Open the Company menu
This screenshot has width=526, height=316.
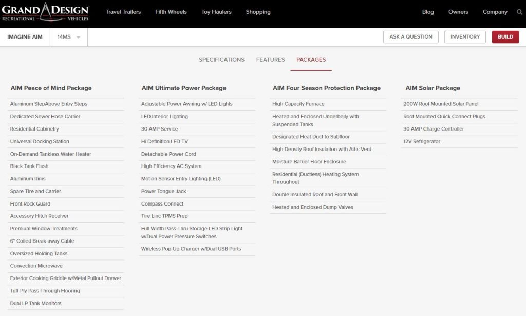(x=495, y=12)
